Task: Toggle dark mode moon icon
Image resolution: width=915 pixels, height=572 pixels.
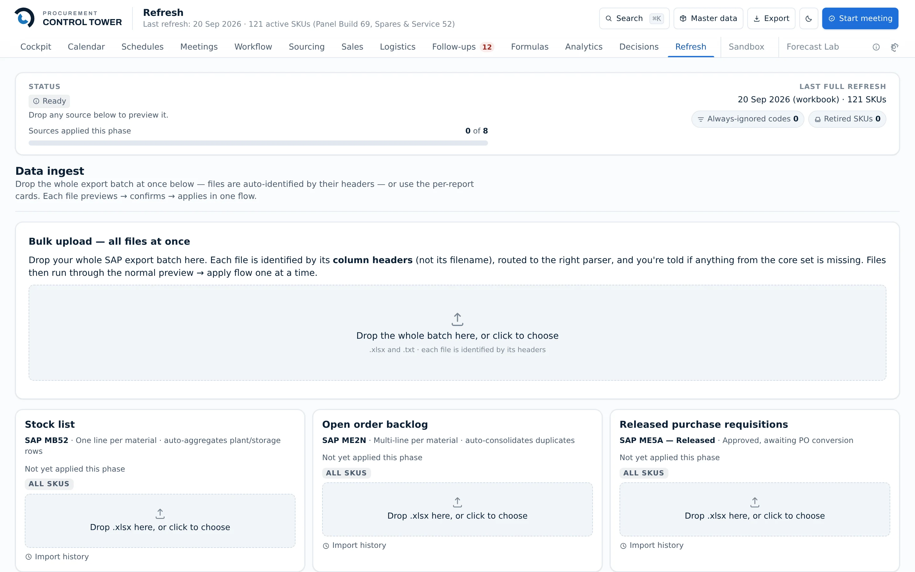Action: coord(809,18)
